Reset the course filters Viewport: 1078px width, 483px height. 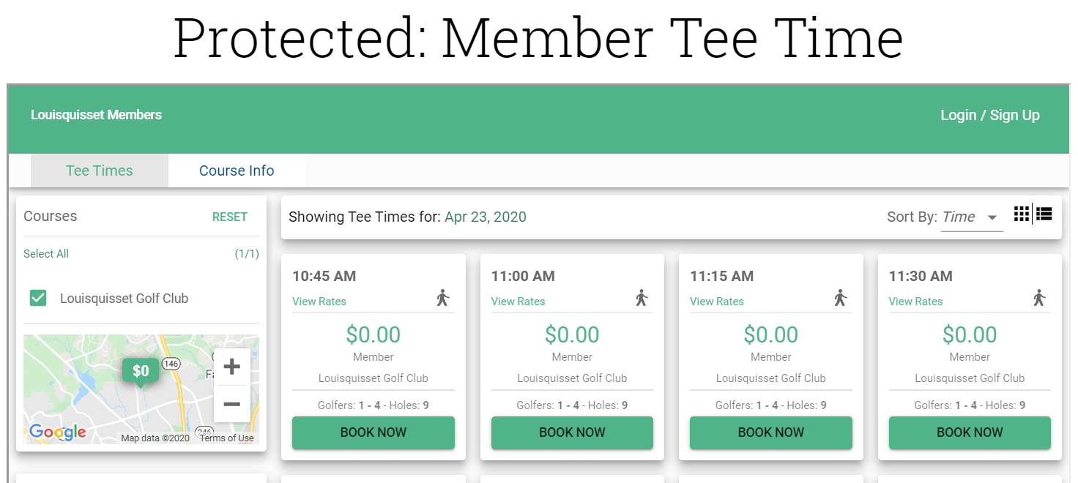coord(230,217)
